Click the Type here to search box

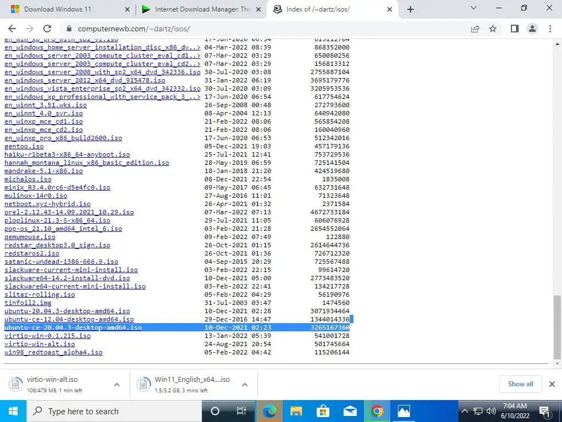coord(114,411)
